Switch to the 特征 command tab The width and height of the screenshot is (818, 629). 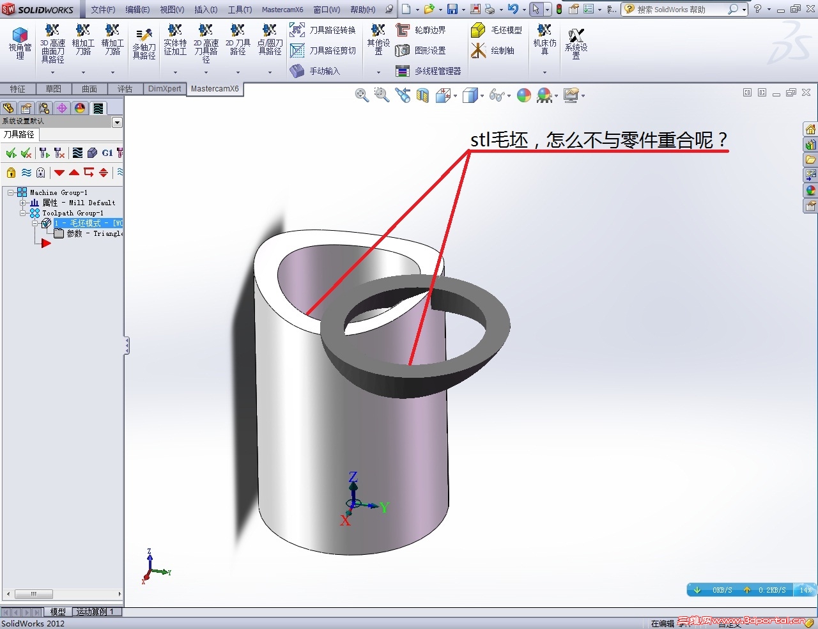pos(18,89)
